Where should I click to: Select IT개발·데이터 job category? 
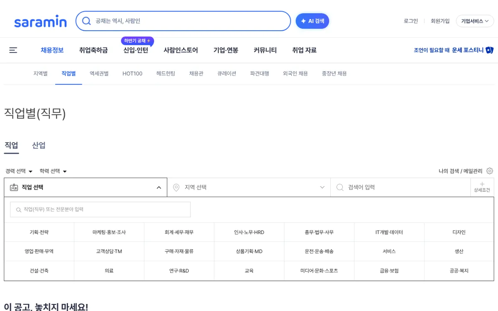(x=389, y=232)
